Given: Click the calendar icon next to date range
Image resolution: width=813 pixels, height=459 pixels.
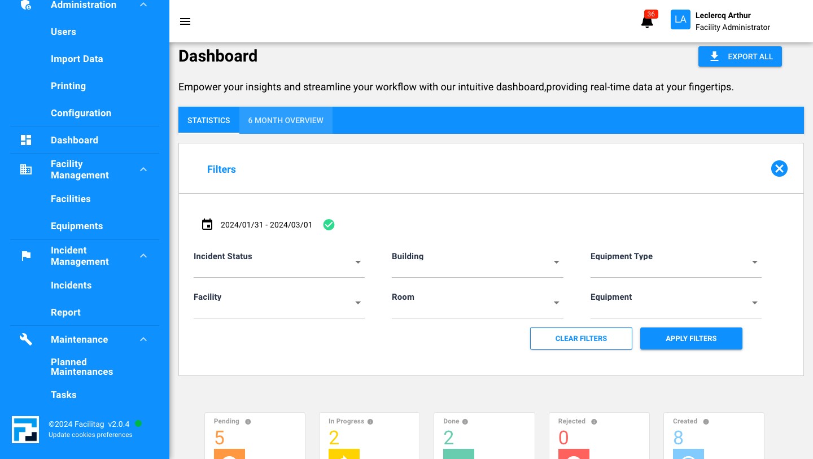Looking at the screenshot, I should (x=207, y=224).
